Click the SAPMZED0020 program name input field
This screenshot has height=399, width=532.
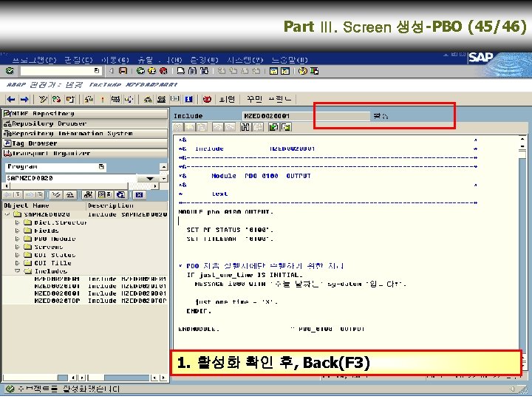coord(71,178)
